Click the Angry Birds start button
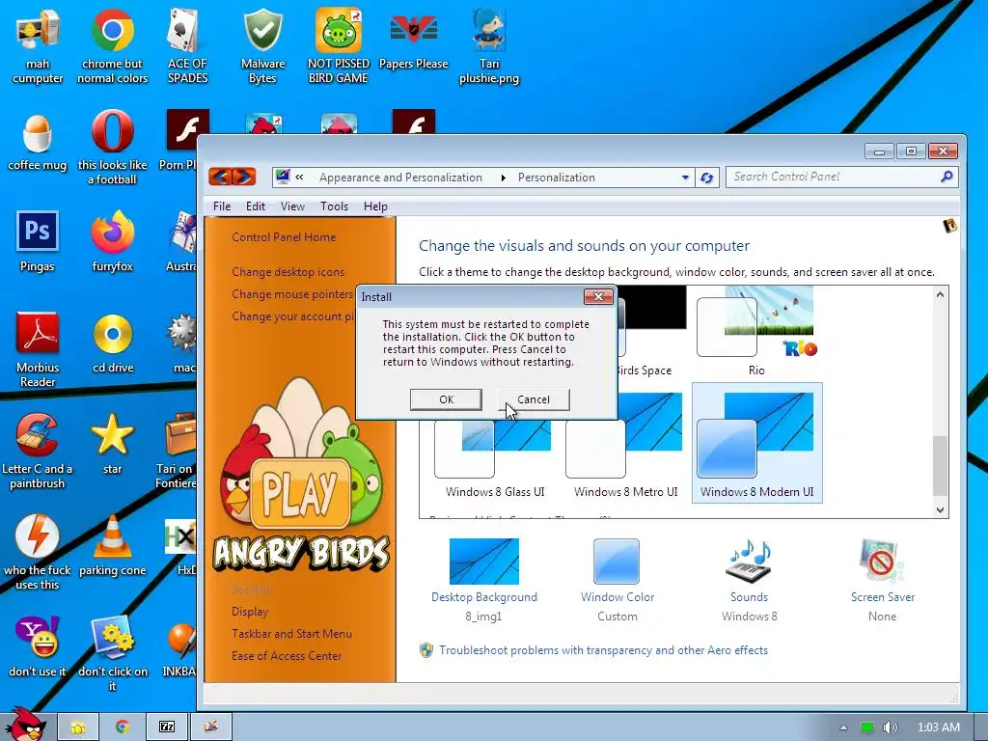The width and height of the screenshot is (988, 741). click(x=25, y=725)
